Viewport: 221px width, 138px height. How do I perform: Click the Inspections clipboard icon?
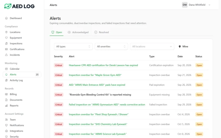(6, 43)
